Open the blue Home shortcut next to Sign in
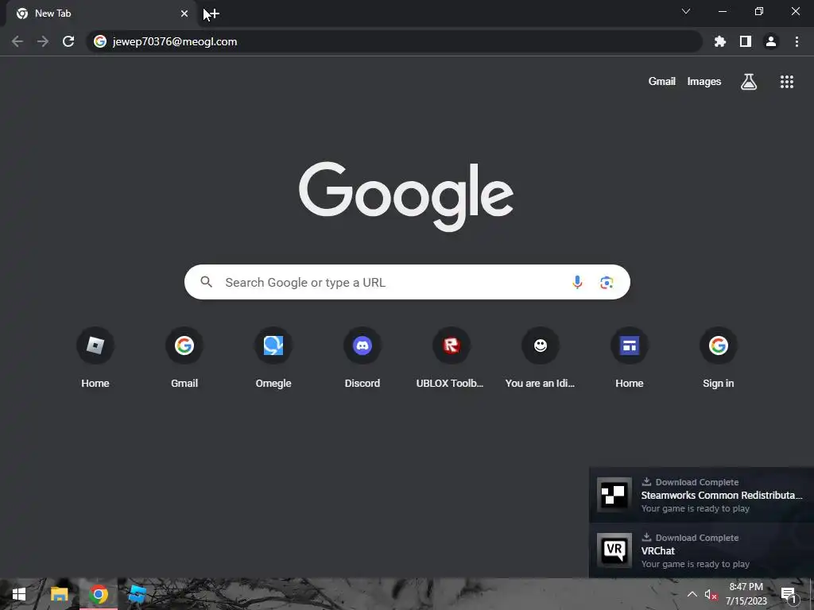Viewport: 814px width, 610px height. pyautogui.click(x=630, y=358)
